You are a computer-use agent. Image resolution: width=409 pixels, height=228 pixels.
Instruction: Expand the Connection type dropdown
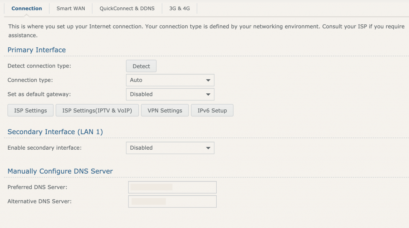[x=170, y=80]
